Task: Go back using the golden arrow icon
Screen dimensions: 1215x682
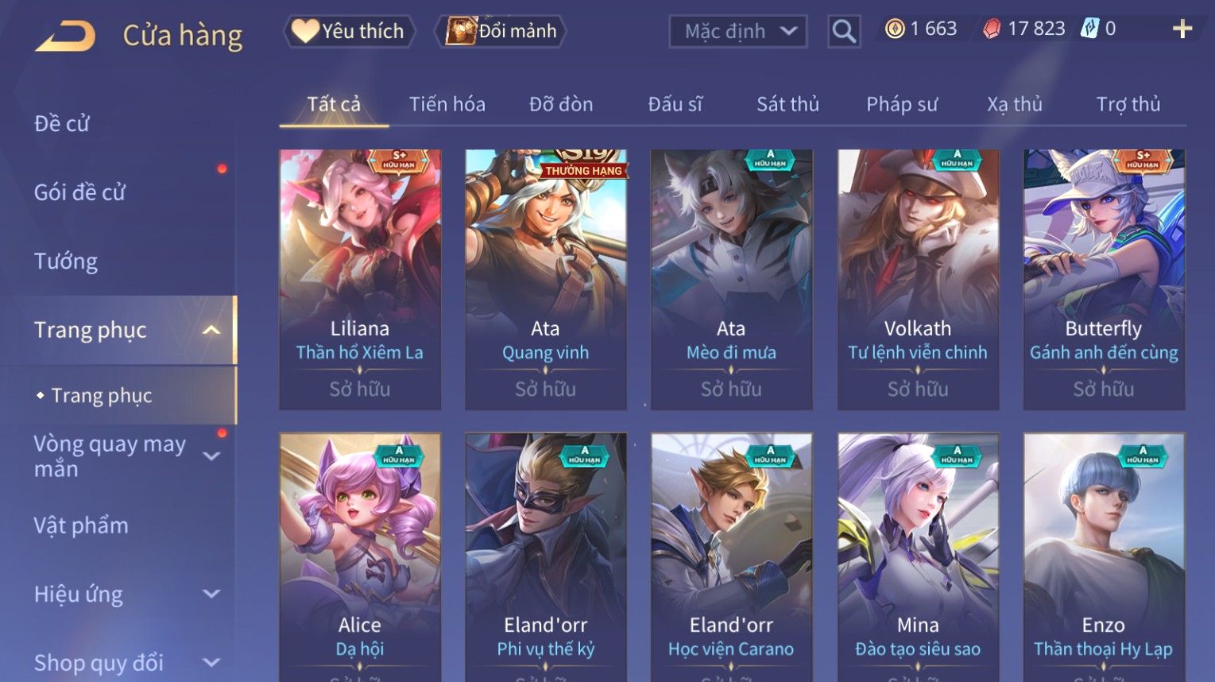Action: tap(65, 36)
